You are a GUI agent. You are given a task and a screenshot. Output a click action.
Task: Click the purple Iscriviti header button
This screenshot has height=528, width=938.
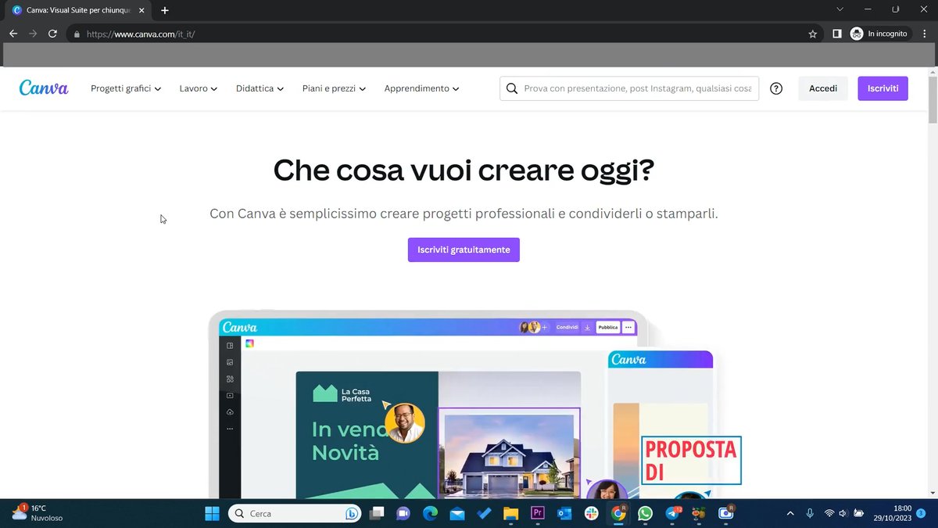click(883, 88)
